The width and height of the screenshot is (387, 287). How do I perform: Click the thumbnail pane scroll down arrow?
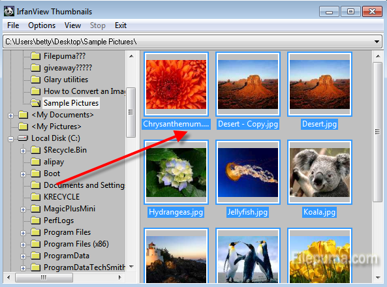tap(378, 277)
